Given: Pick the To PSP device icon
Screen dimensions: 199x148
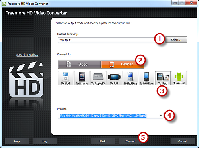Looking at the screenshot, I should (114, 78).
